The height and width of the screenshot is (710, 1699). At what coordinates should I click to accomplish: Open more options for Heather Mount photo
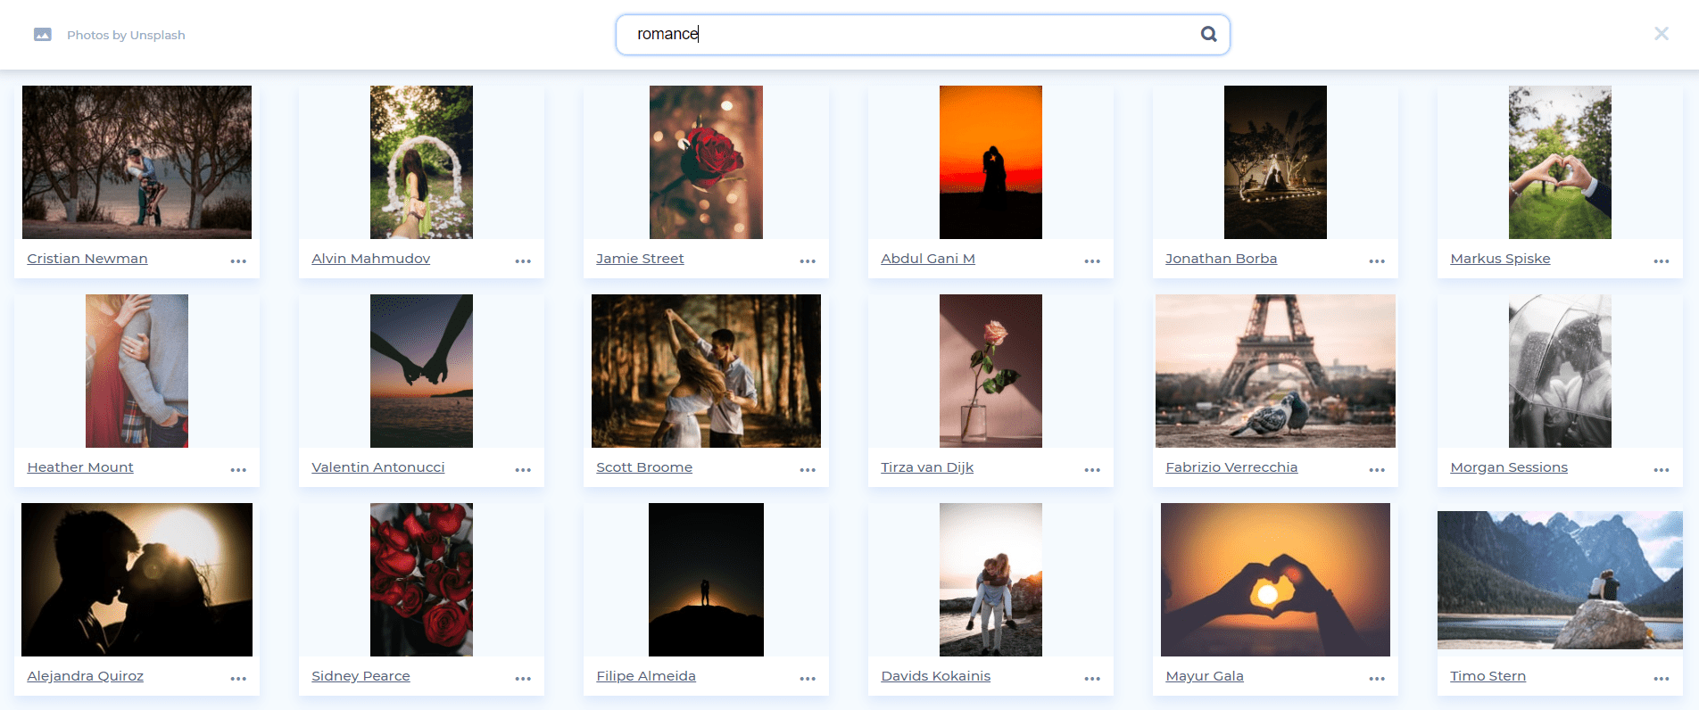[238, 470]
